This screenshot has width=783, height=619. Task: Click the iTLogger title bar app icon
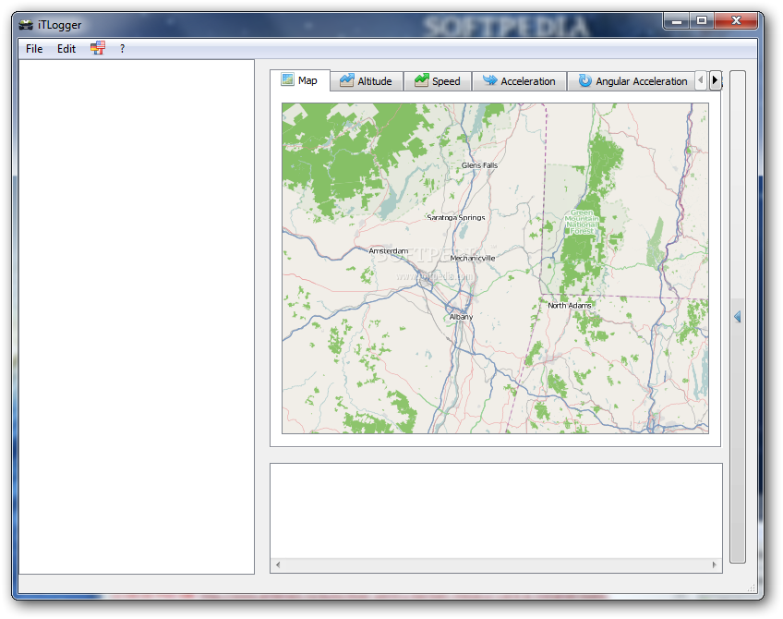coord(26,25)
